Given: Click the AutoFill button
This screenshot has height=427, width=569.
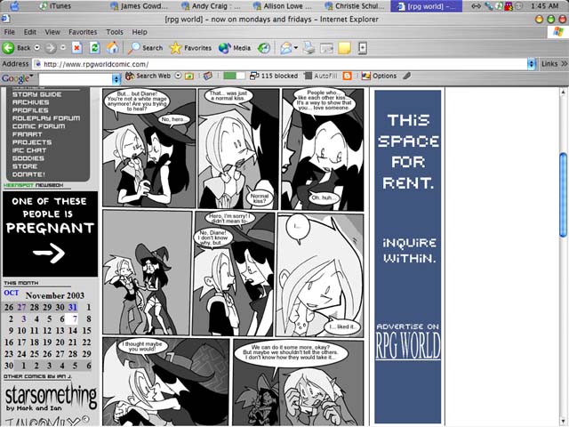Looking at the screenshot, I should (x=320, y=76).
